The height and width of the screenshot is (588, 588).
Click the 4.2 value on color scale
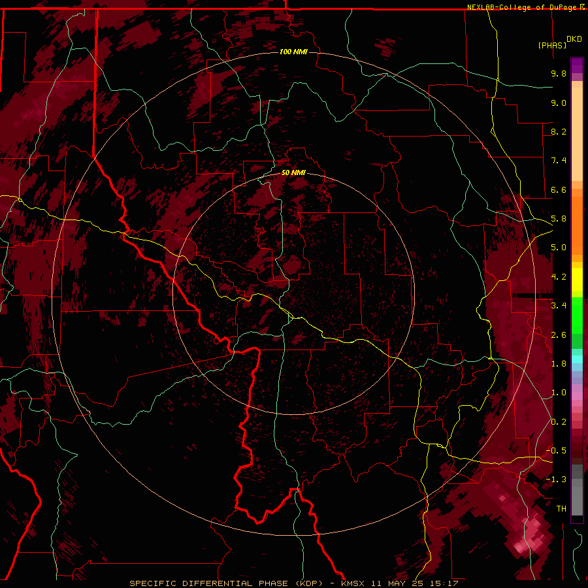pyautogui.click(x=559, y=277)
